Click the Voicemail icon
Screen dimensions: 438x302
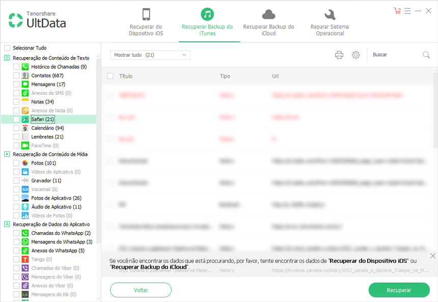pos(25,189)
